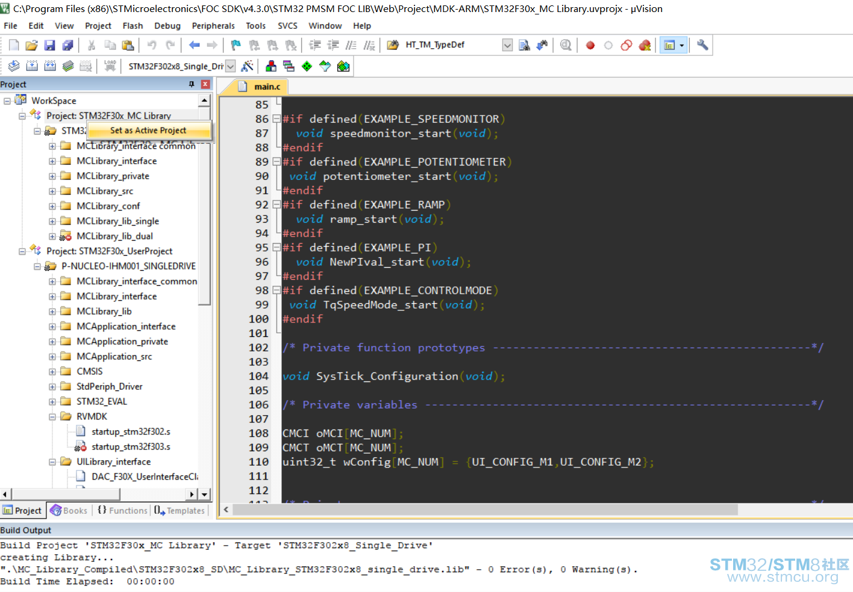Navigate backwards with blue arrow icon
The width and height of the screenshot is (853, 592).
pos(194,45)
